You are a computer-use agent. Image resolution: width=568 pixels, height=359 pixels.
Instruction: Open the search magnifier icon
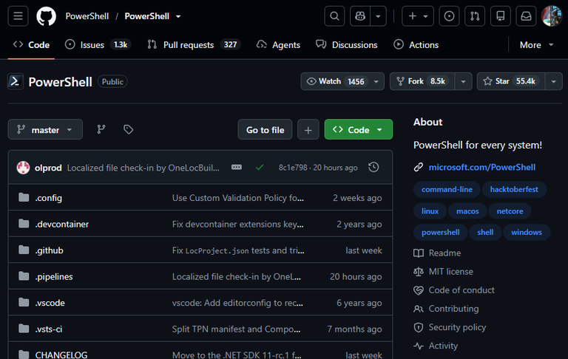334,16
